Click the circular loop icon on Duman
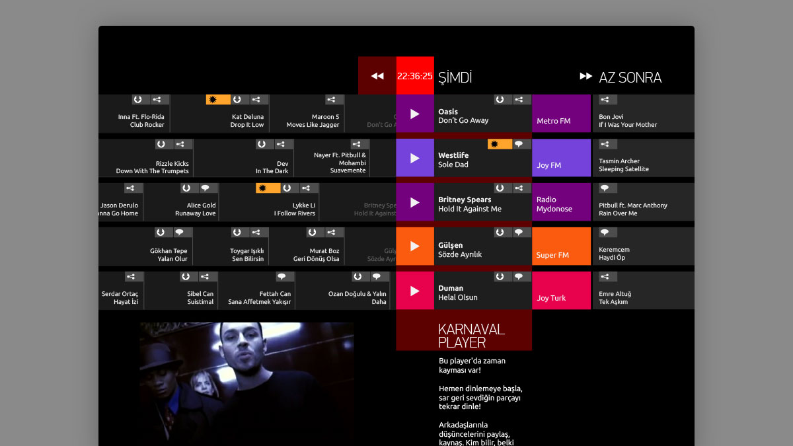Viewport: 793px width, 446px height. (x=500, y=277)
